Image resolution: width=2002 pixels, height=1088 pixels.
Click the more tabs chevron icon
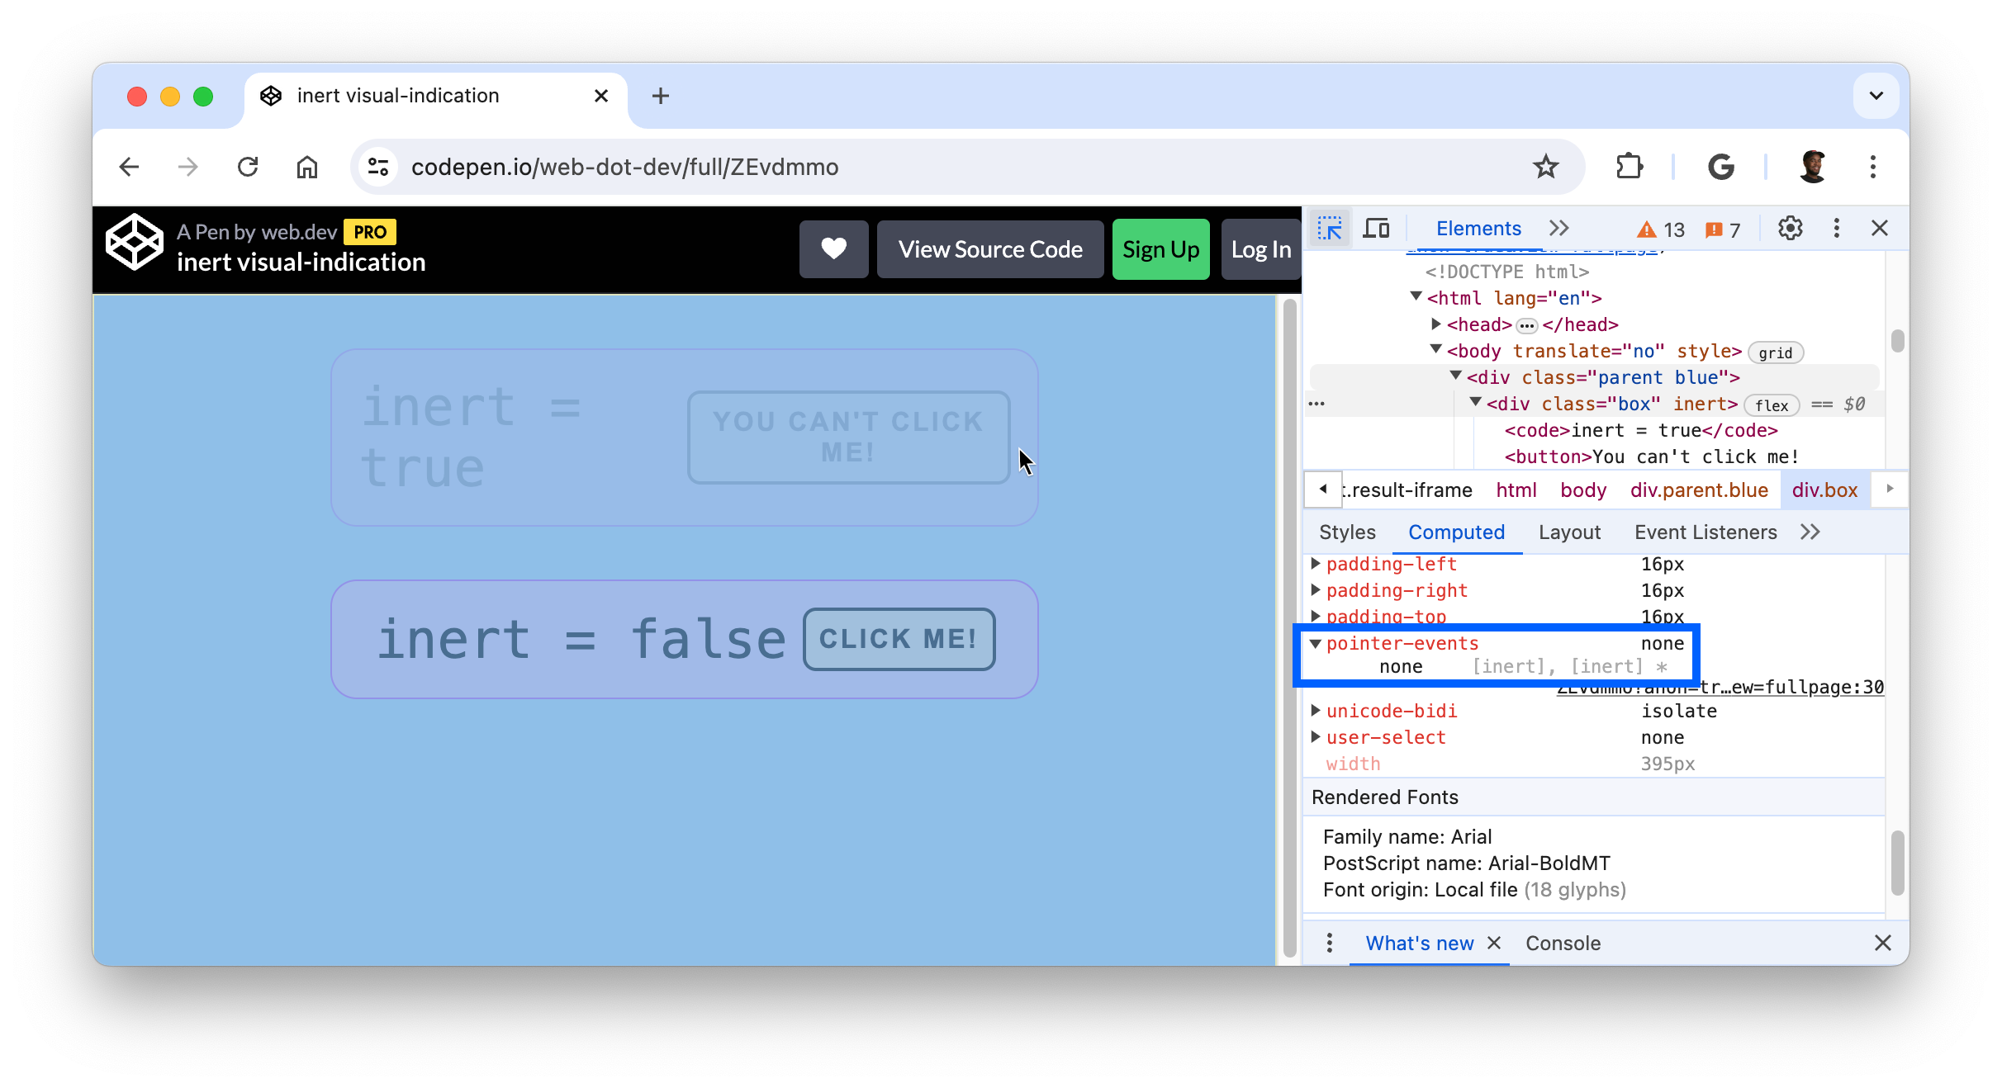point(1558,228)
